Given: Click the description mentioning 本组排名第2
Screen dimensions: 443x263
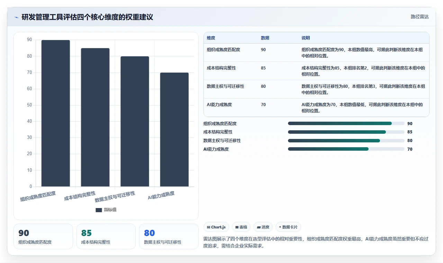Looking at the screenshot, I should [363, 71].
